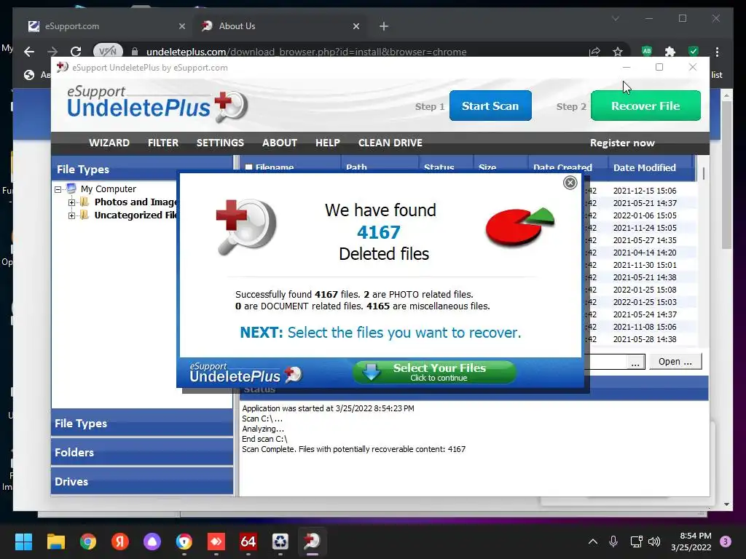Screen dimensions: 746x559
Task: Click the row dated 2022-01-06 15:05
Action: click(644, 215)
